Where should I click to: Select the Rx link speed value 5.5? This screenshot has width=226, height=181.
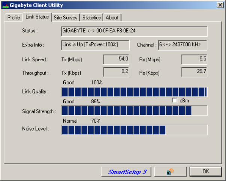pyautogui.click(x=194, y=59)
